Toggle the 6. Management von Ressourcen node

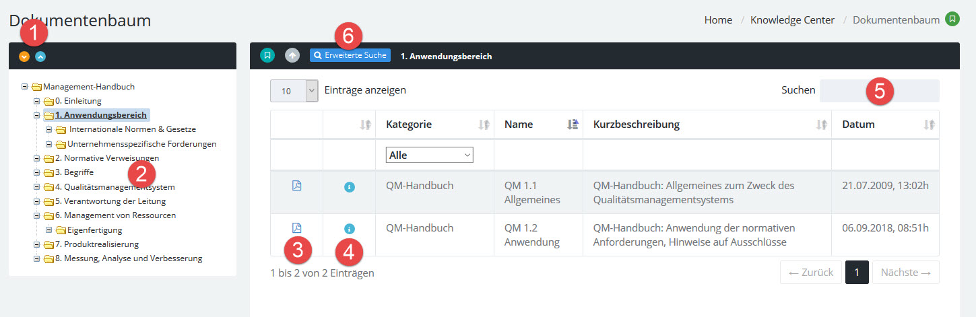37,216
